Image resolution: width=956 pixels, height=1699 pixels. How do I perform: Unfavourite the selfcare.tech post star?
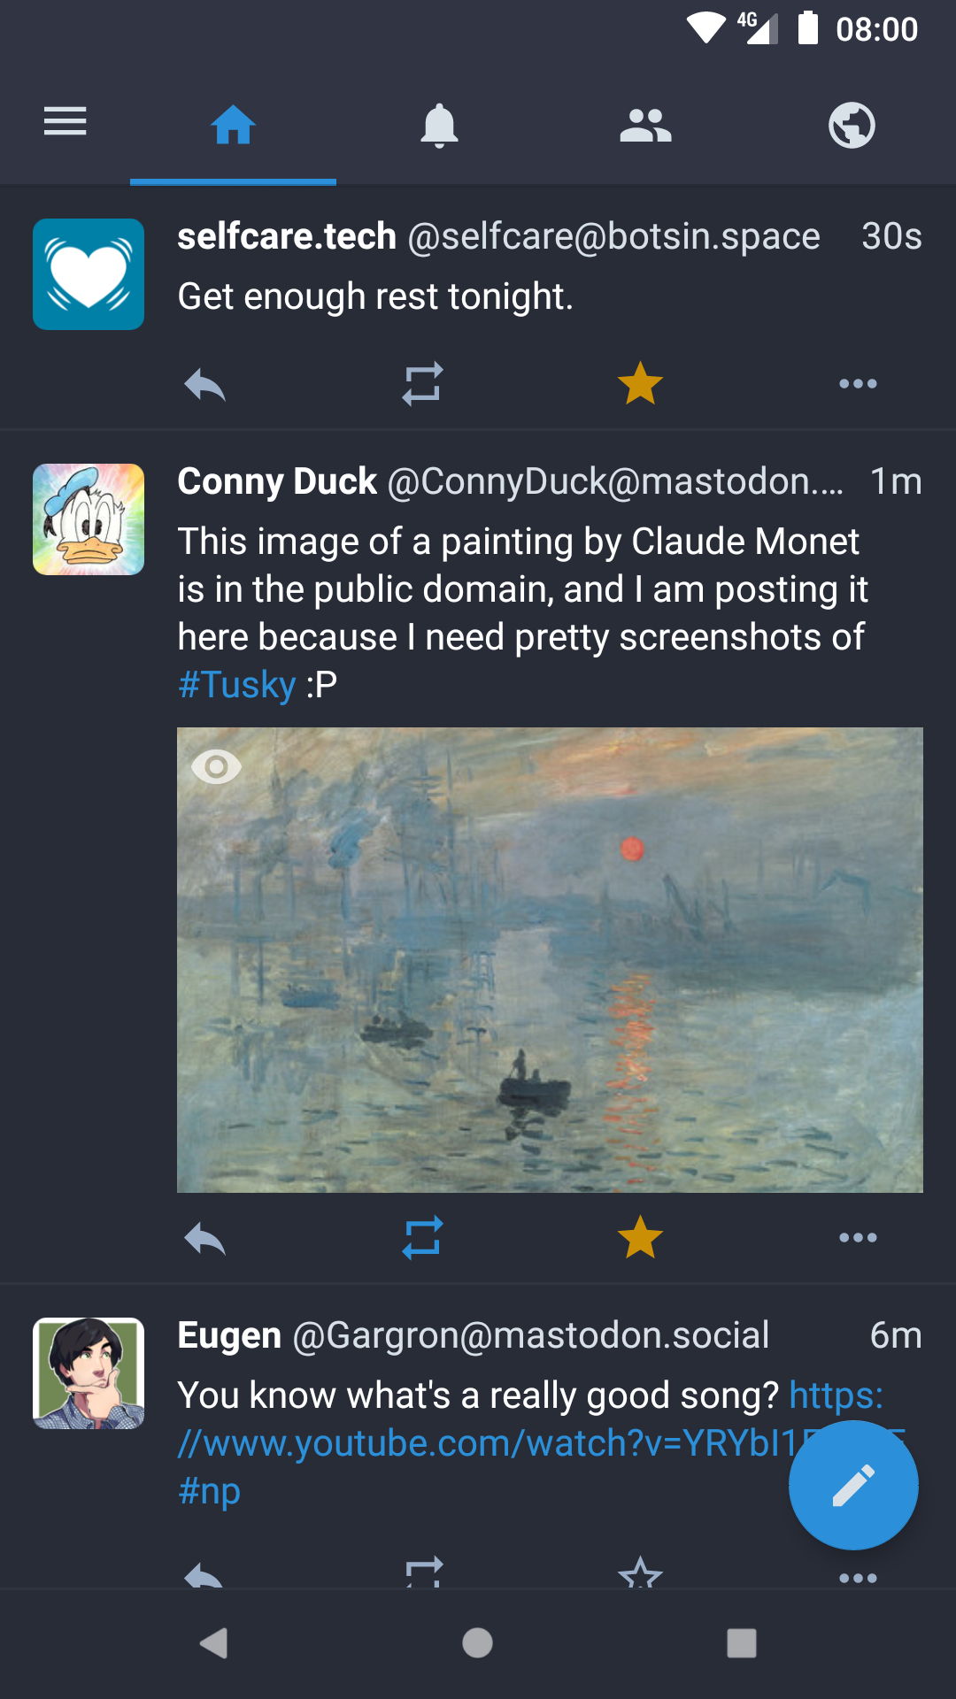640,384
